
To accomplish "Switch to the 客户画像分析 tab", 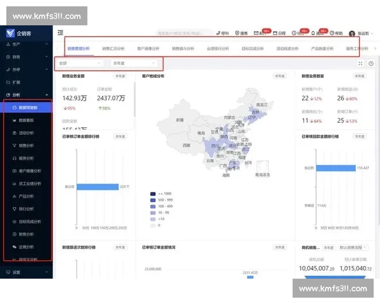I will pos(148,48).
